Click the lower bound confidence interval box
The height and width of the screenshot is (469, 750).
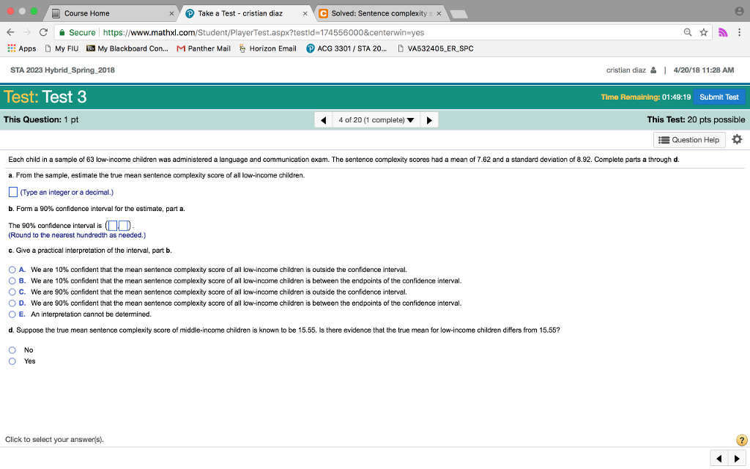tap(113, 225)
